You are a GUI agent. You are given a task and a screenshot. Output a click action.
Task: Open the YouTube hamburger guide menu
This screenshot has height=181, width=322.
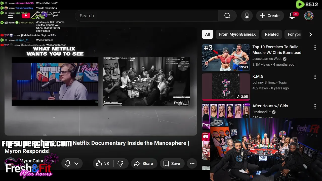tap(10, 16)
